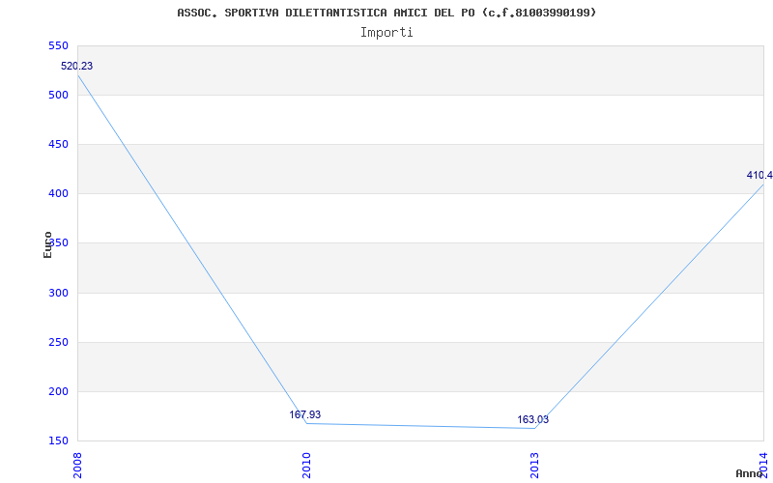This screenshot has height=483, width=773.
Task: Click the 410.4 data label
Action: (759, 176)
